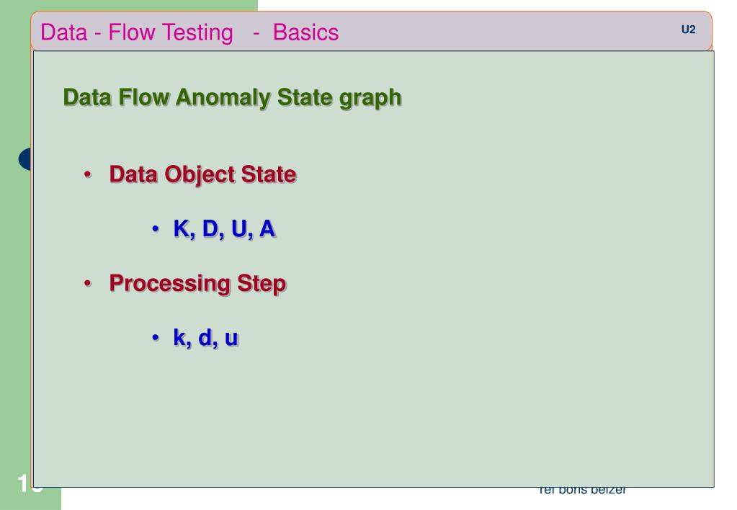Click the bullet dot before "Processing Step"
The image size is (737, 510).
(88, 285)
